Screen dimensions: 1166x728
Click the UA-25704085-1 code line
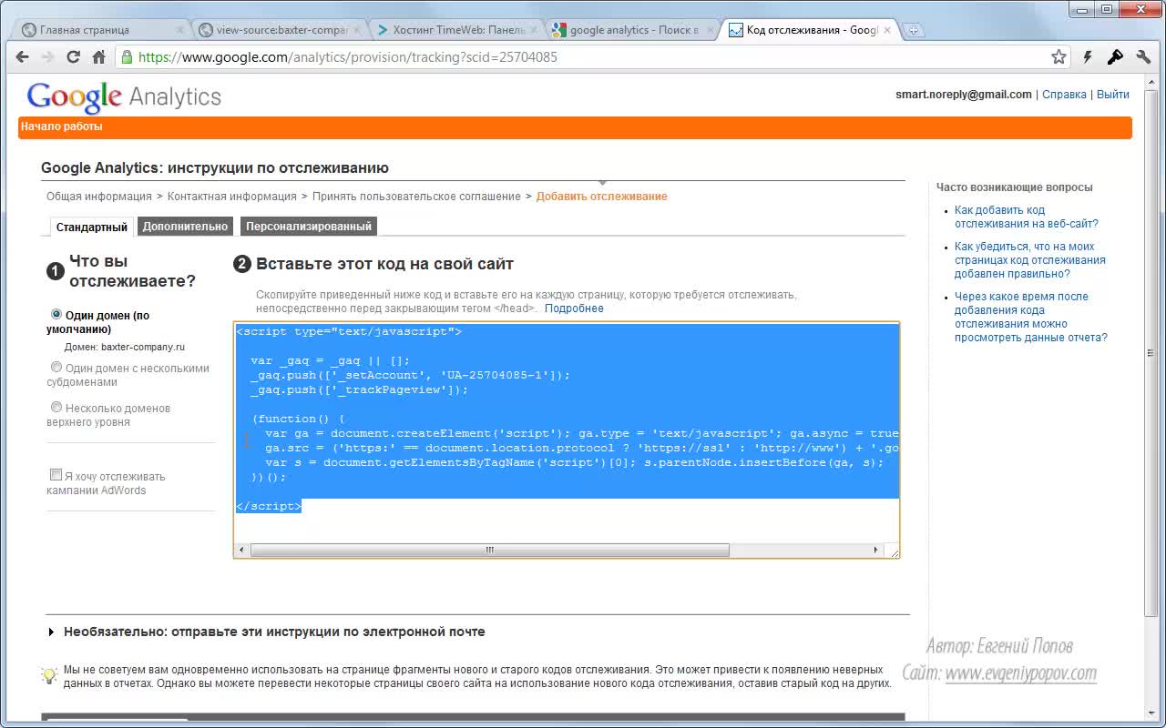click(410, 375)
